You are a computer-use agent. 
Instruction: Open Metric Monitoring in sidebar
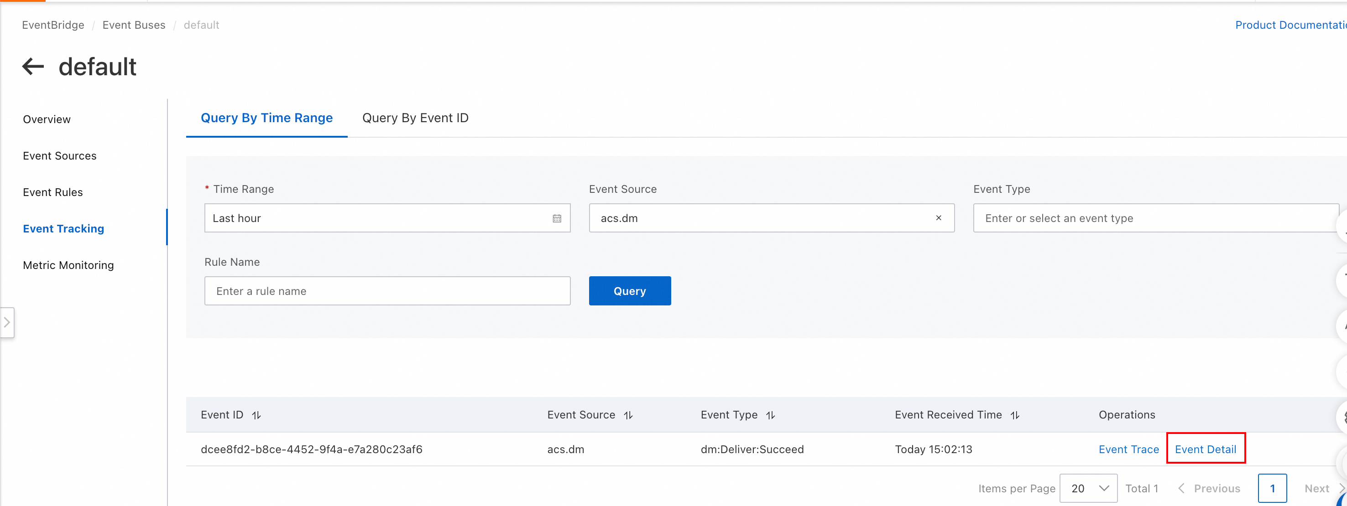68,265
